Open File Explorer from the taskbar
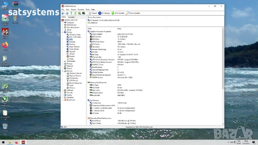Screen dimensions: 258x145 point(10,142)
